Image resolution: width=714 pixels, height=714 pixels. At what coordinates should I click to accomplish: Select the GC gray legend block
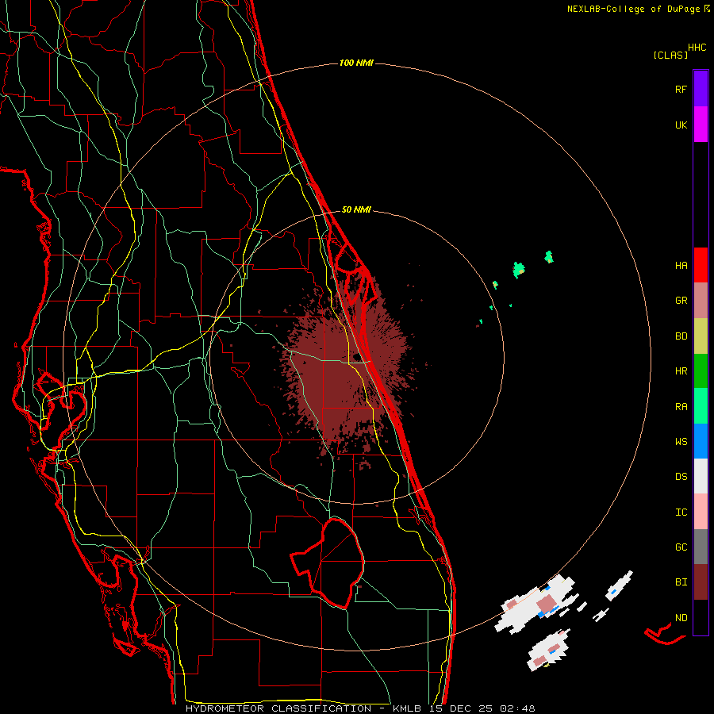pos(701,547)
